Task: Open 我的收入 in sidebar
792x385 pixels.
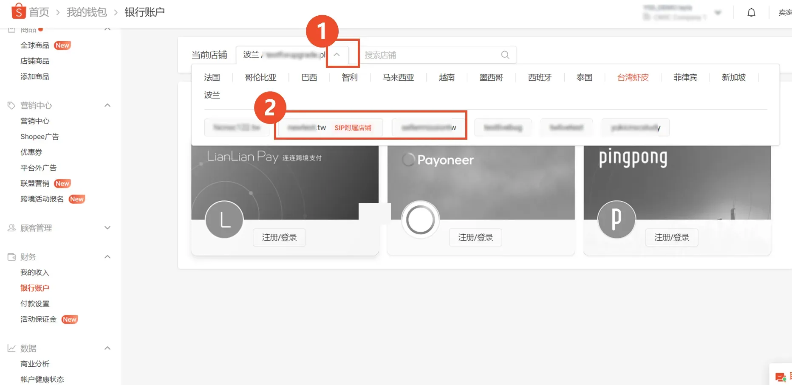Action: tap(35, 273)
